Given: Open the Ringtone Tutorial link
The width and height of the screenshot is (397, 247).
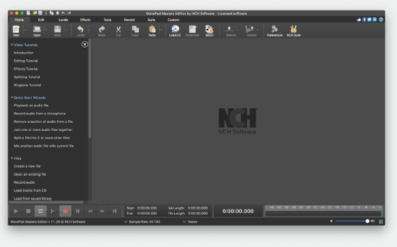Looking at the screenshot, I should point(27,85).
